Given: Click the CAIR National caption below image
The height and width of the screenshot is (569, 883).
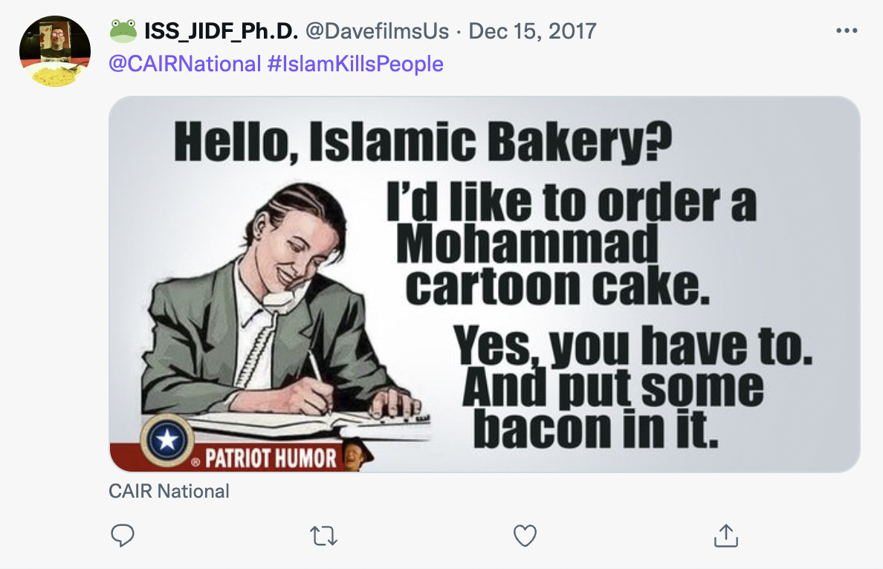Looking at the screenshot, I should tap(169, 491).
